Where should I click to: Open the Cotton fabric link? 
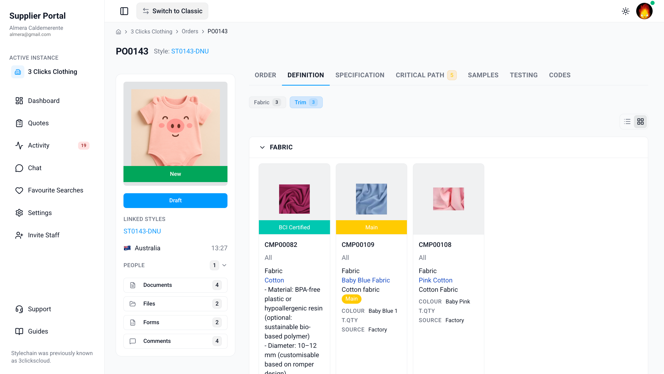[x=274, y=280]
